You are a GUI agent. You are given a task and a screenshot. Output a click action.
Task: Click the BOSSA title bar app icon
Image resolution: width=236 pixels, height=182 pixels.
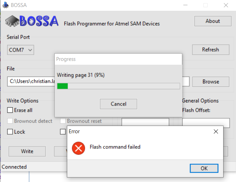tap(5, 5)
